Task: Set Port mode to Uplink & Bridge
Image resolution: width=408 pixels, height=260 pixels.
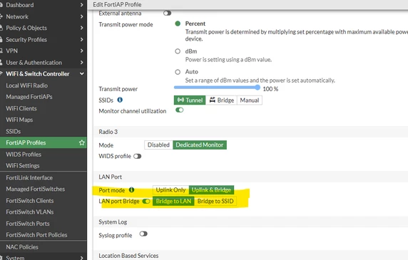Action: click(211, 190)
